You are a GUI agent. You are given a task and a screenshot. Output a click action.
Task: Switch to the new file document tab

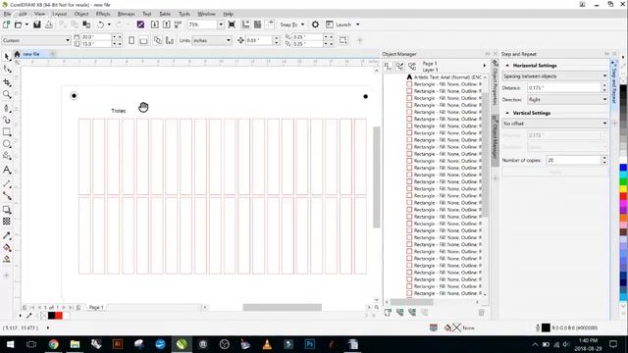click(30, 54)
